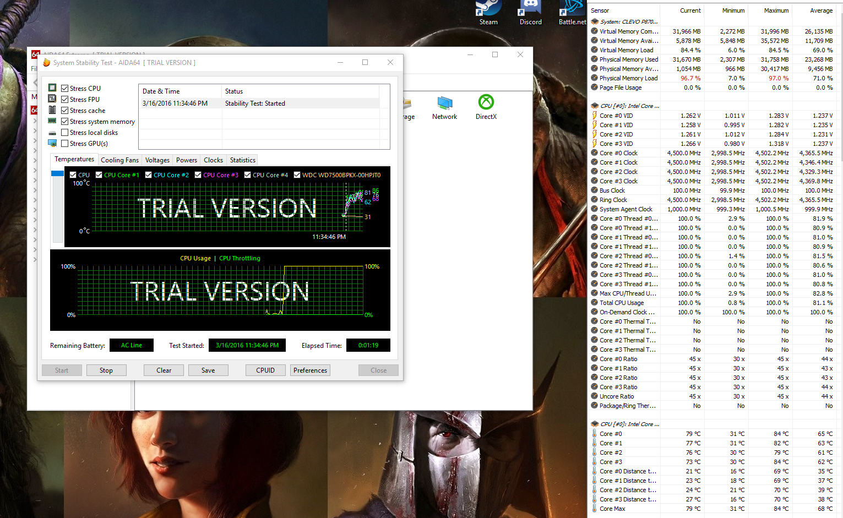This screenshot has width=843, height=518.
Task: Click the Average column header
Action: tap(814, 10)
